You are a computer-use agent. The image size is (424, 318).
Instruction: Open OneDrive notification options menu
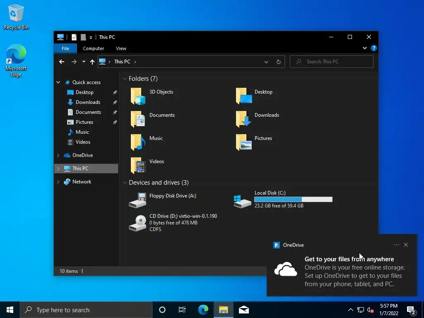(x=396, y=245)
